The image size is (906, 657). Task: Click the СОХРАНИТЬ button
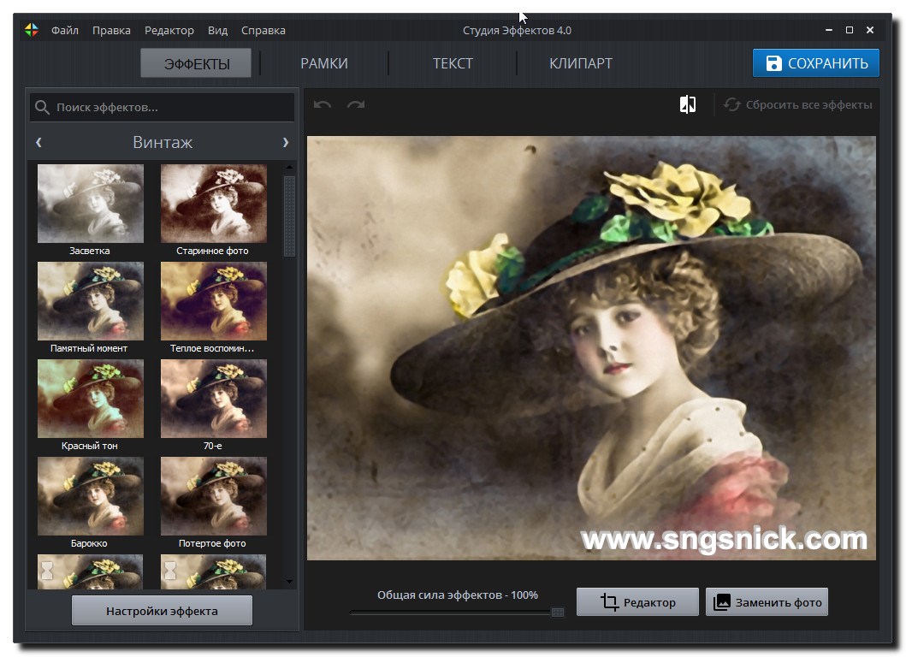816,63
